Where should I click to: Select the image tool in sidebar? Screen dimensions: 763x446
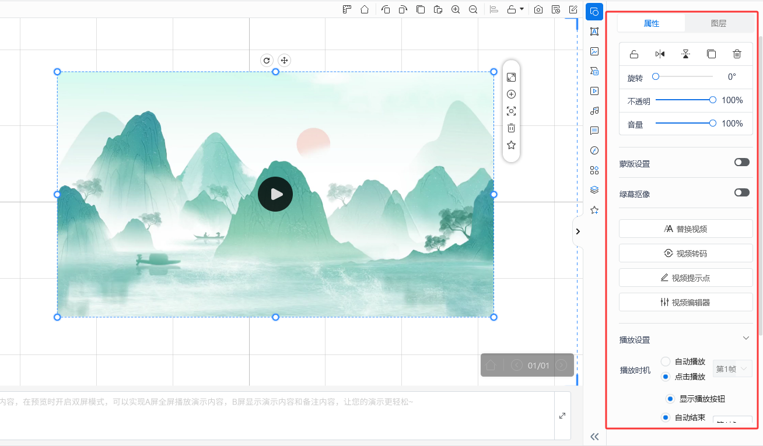[x=594, y=51]
